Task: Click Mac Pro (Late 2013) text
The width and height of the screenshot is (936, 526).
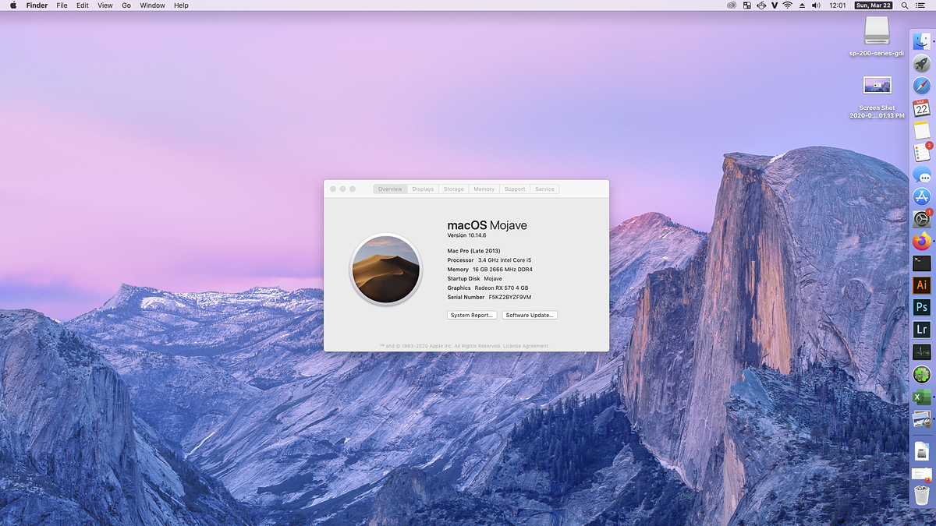Action: (473, 251)
